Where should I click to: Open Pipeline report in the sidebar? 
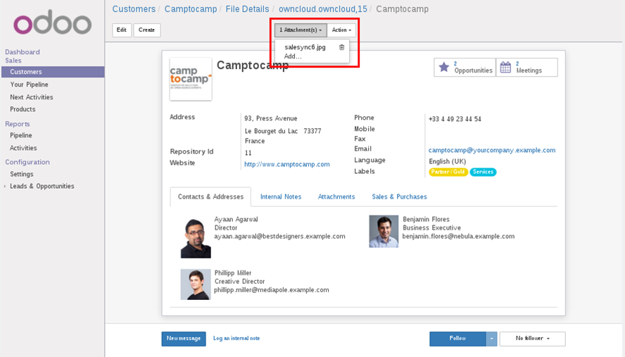tap(20, 136)
